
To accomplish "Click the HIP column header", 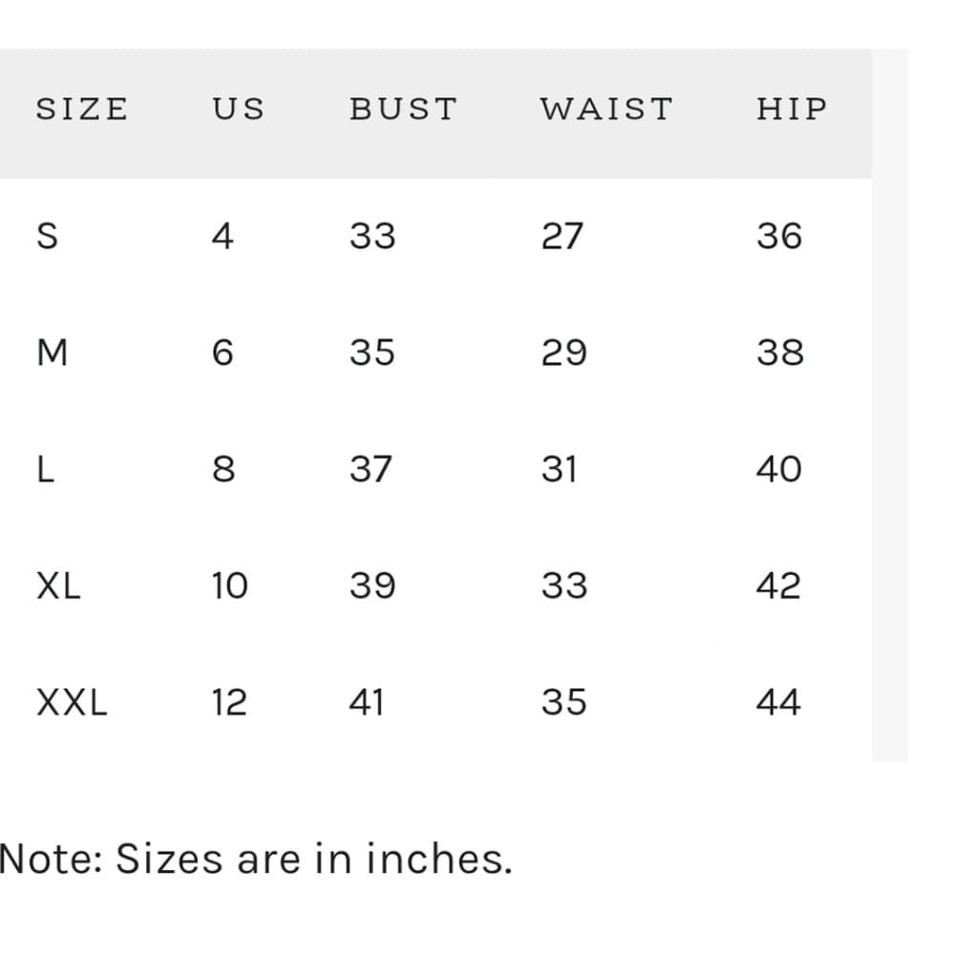I will [x=792, y=110].
